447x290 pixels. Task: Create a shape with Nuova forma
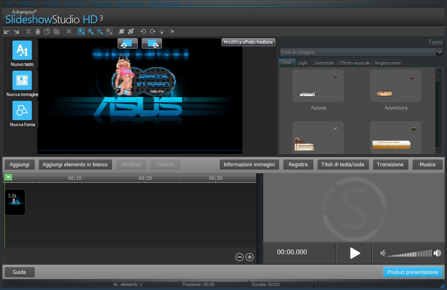pos(22,114)
